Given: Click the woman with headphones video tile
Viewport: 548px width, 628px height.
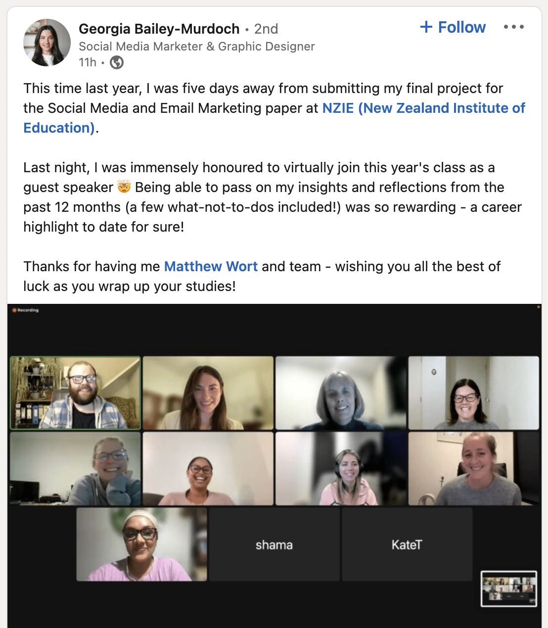Looking at the screenshot, I should [x=341, y=469].
